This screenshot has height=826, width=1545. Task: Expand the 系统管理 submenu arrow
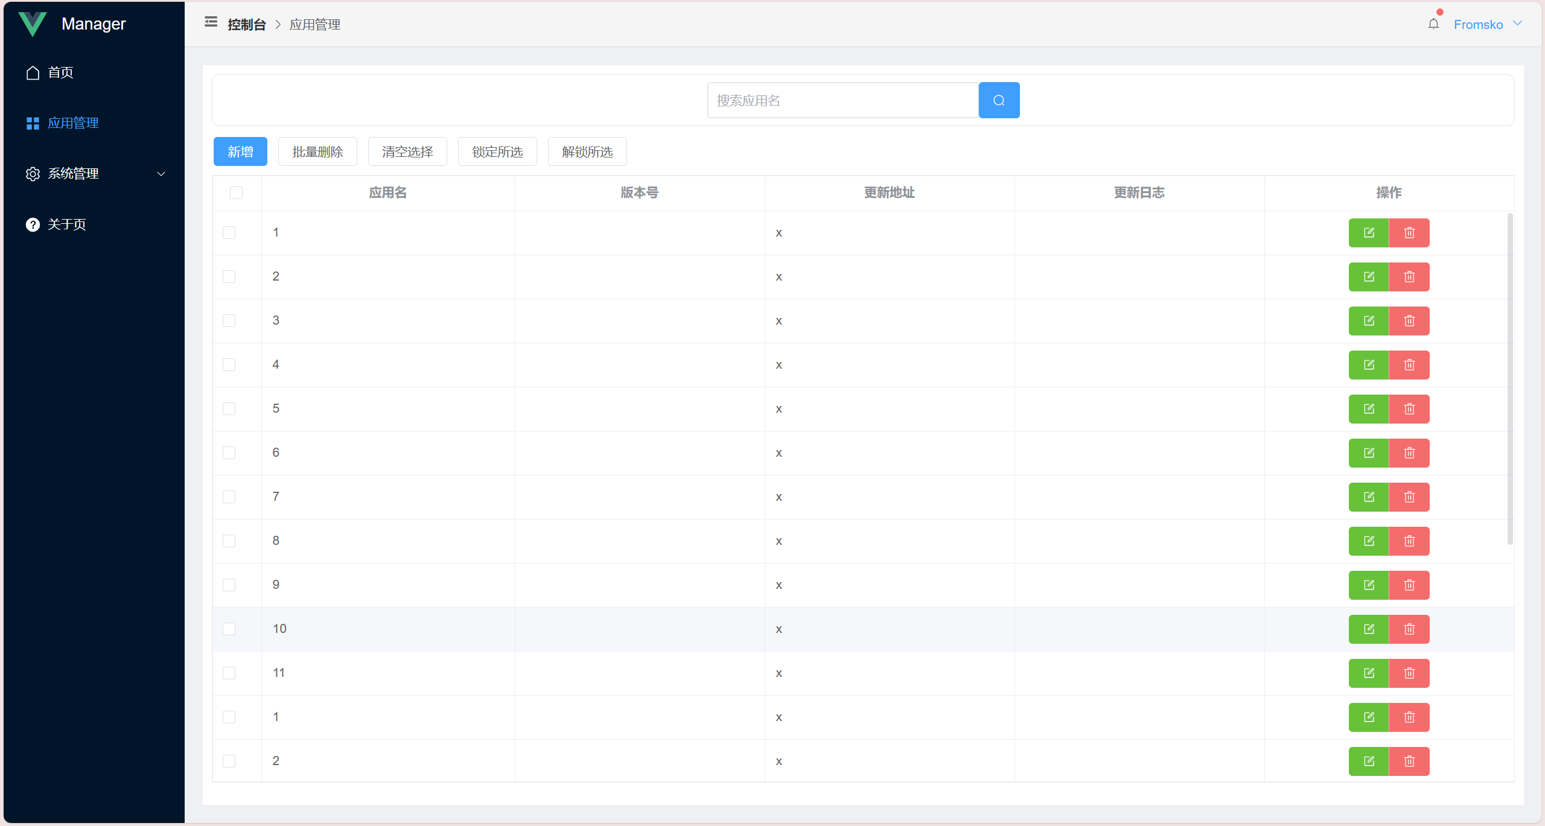click(161, 174)
